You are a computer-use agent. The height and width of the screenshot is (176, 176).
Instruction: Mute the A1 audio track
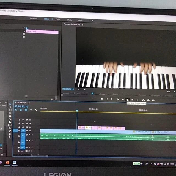[x=29, y=135]
